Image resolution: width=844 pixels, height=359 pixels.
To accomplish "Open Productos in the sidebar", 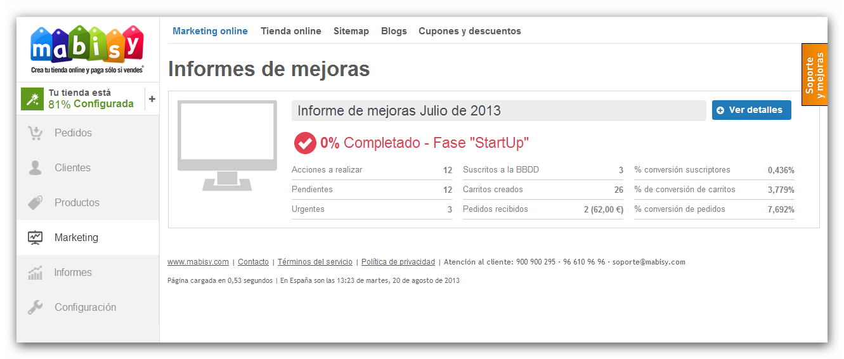I will [88, 202].
